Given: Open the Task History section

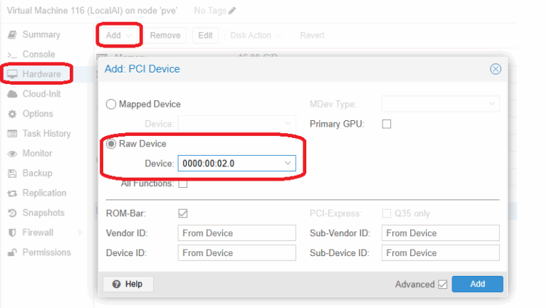Looking at the screenshot, I should (46, 134).
